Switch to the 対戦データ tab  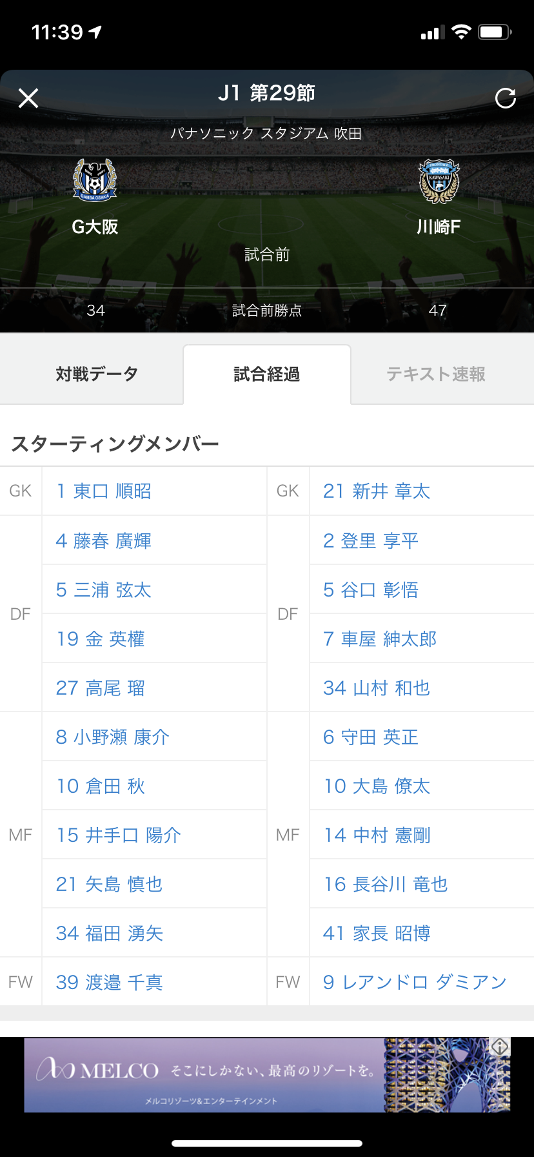click(97, 374)
